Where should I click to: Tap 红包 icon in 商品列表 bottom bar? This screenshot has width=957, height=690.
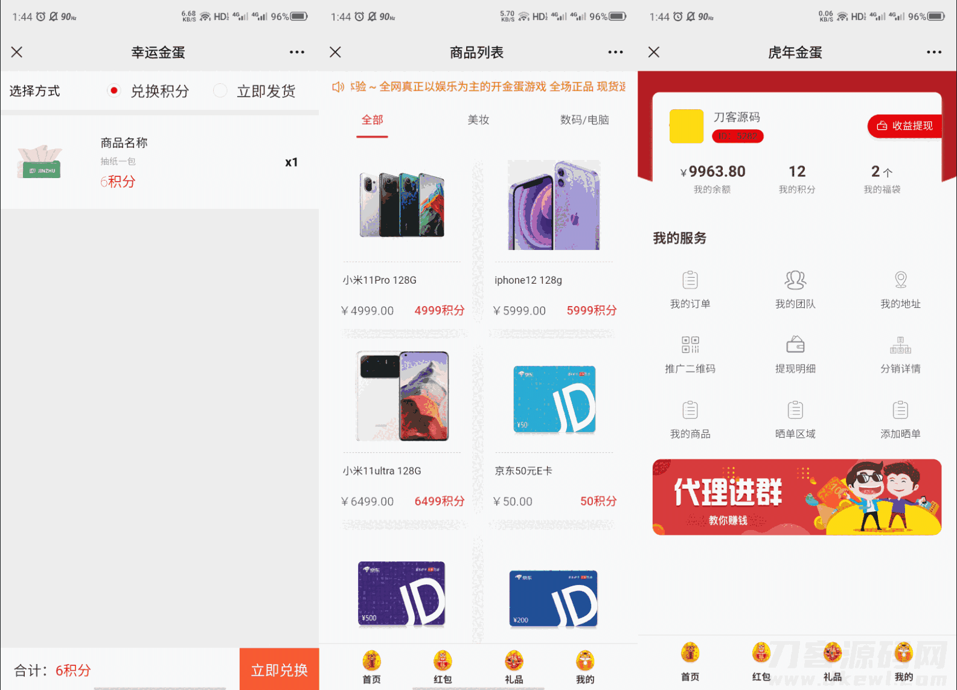pos(443,661)
